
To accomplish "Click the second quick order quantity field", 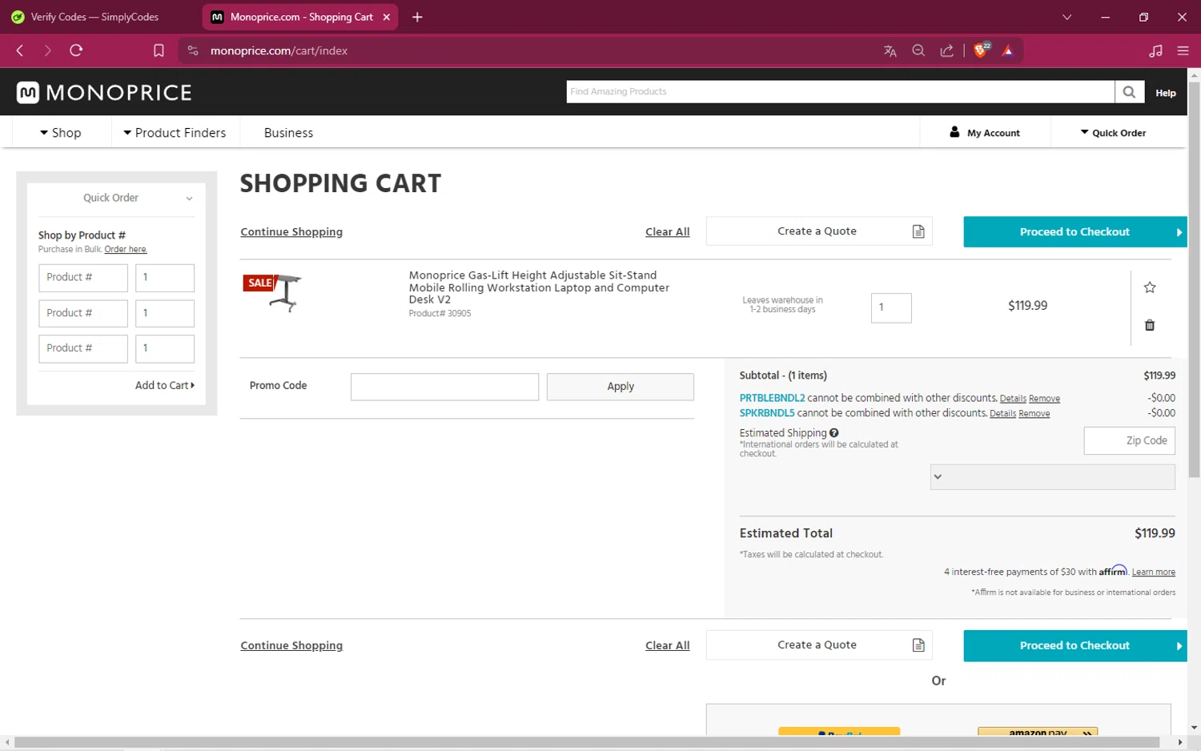I will 165,313.
